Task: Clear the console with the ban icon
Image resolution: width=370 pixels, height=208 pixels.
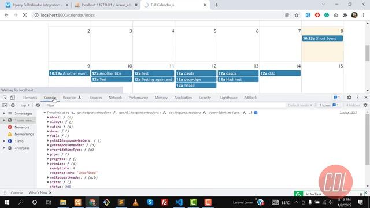Action: [13, 105]
